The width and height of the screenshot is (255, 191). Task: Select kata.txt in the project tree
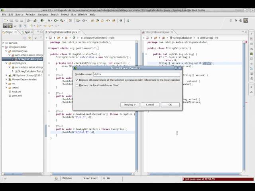coord(16,92)
